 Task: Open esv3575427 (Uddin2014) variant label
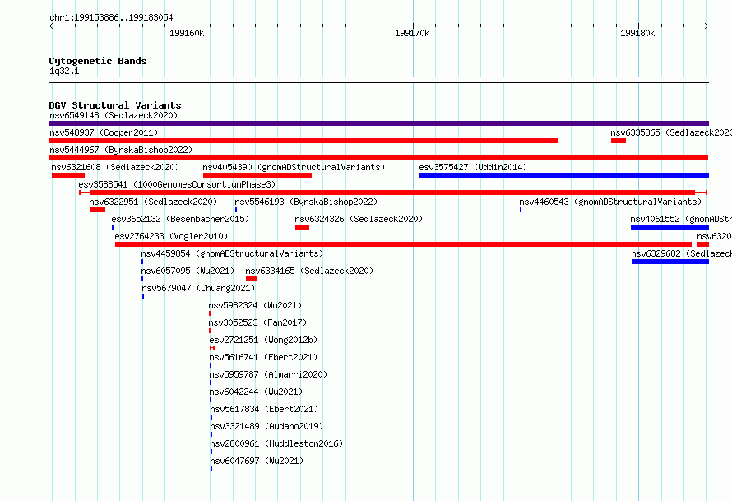(473, 167)
